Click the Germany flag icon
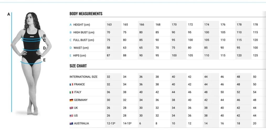 pos(71,100)
